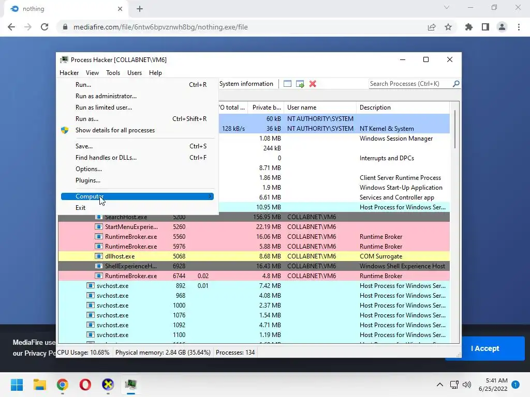
Task: Open Plugins... from Hacker menu
Action: click(x=138, y=180)
